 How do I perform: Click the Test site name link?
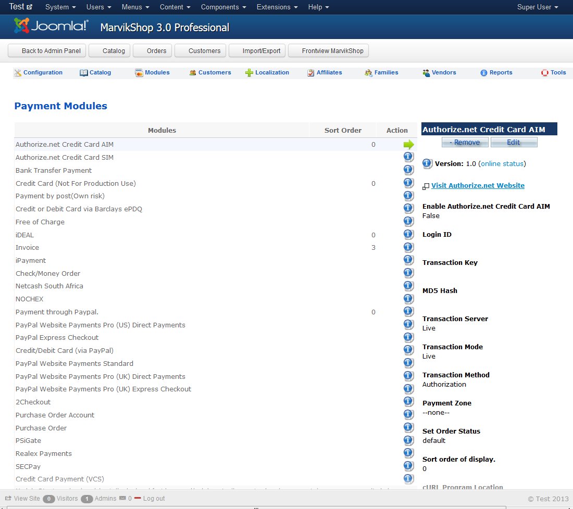point(20,7)
